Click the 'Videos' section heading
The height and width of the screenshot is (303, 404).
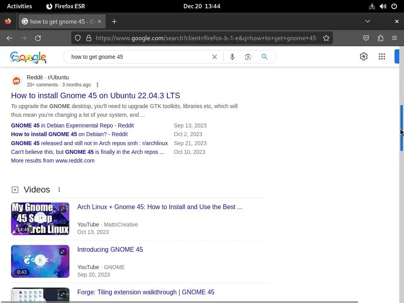click(x=37, y=190)
